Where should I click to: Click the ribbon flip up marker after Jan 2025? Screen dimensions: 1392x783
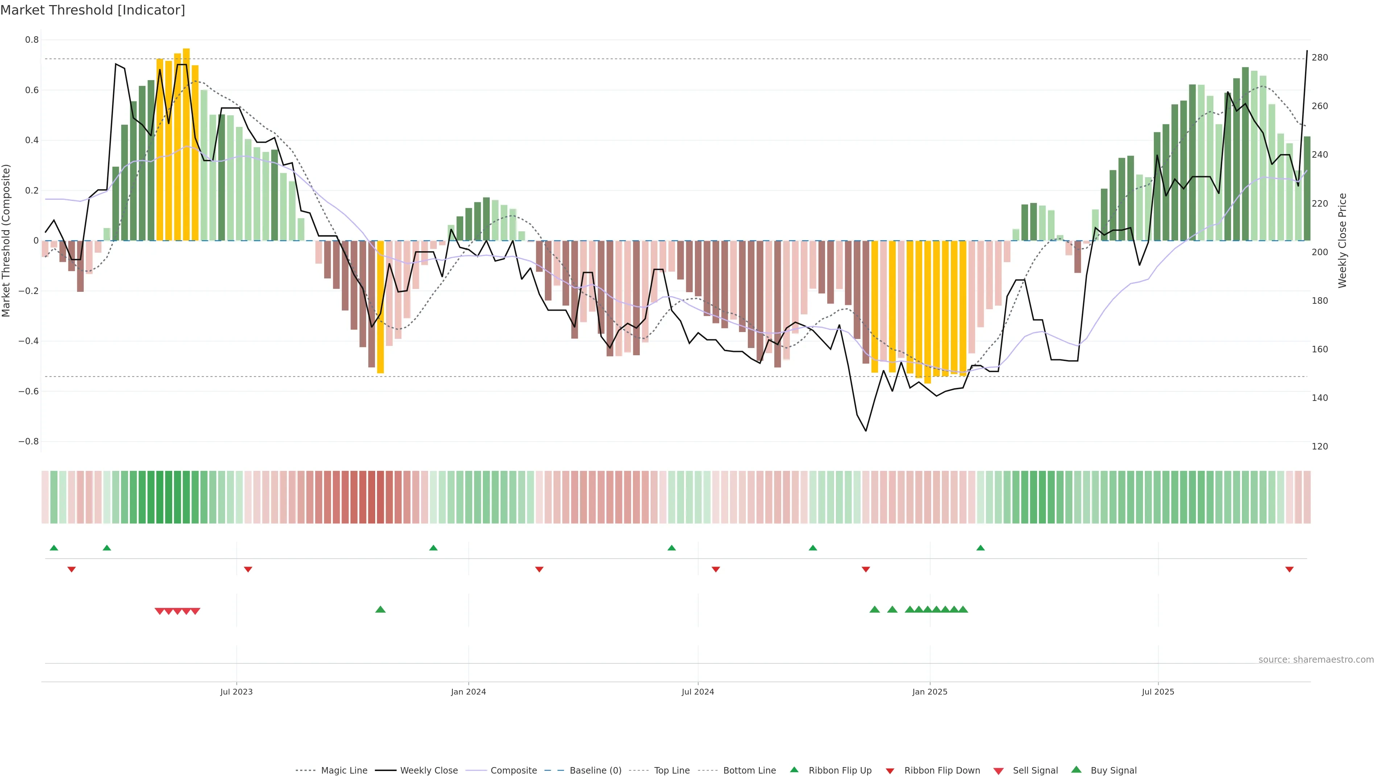(x=980, y=548)
